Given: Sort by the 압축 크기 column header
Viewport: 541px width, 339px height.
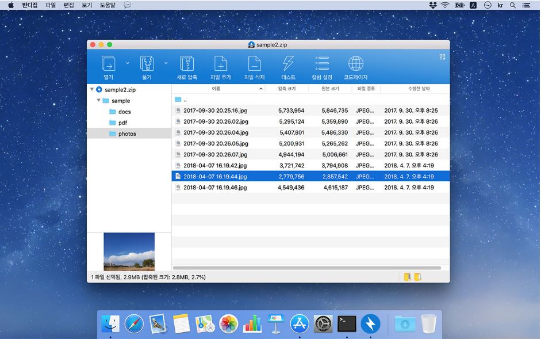Looking at the screenshot, I should (x=287, y=89).
